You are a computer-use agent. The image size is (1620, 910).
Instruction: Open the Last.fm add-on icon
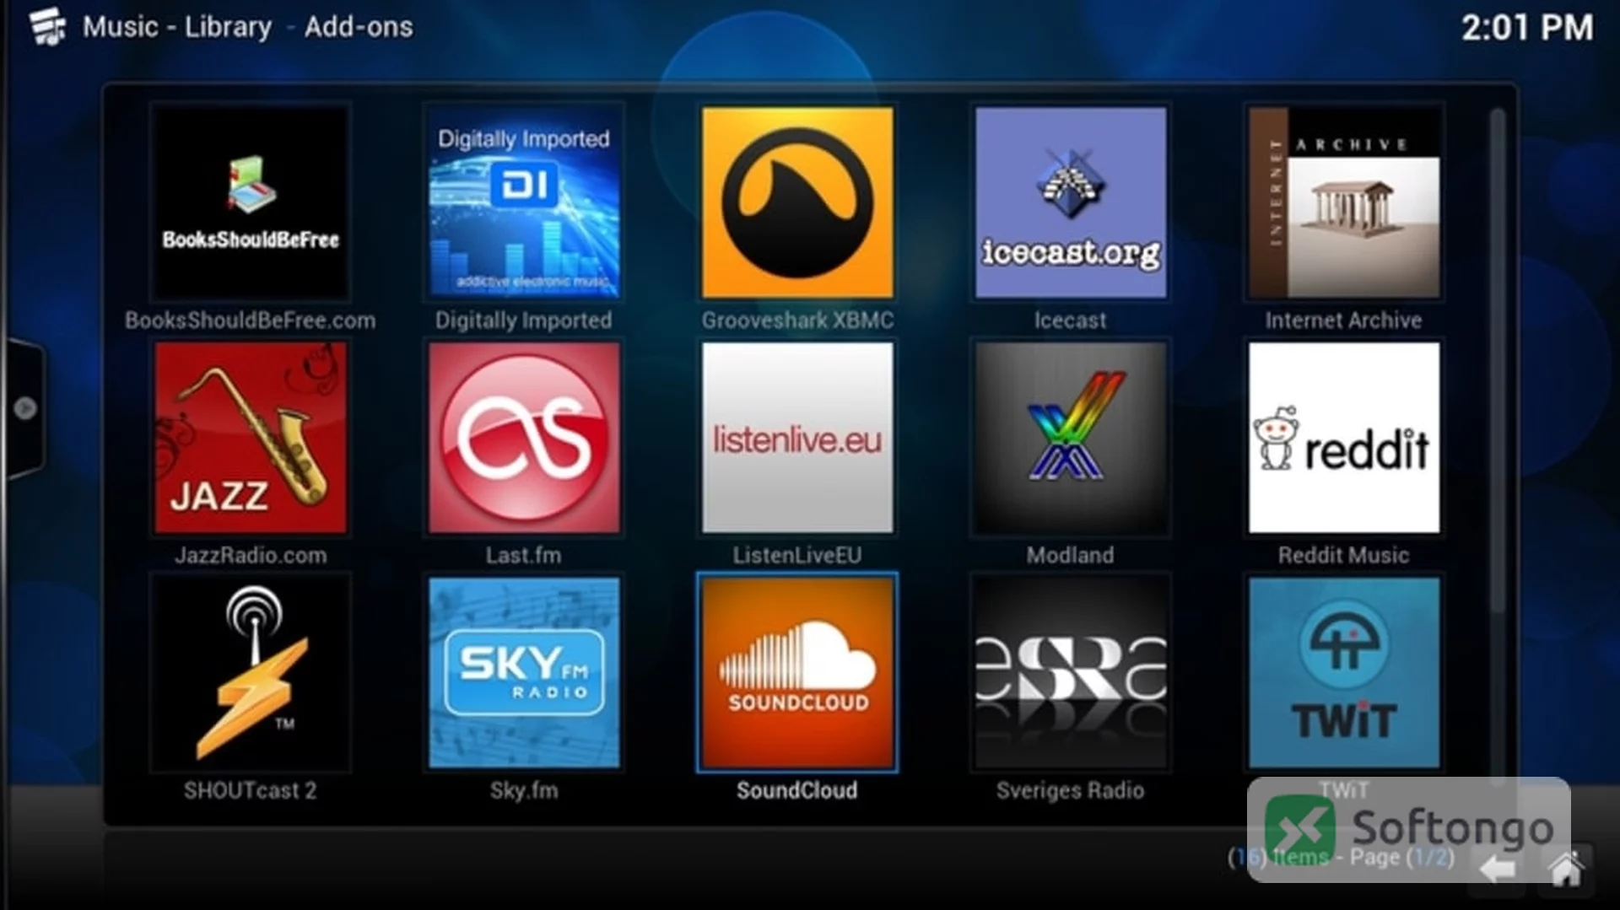(x=524, y=438)
